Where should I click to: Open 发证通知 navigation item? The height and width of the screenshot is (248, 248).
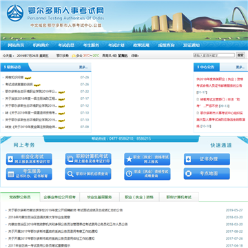click(x=192, y=45)
